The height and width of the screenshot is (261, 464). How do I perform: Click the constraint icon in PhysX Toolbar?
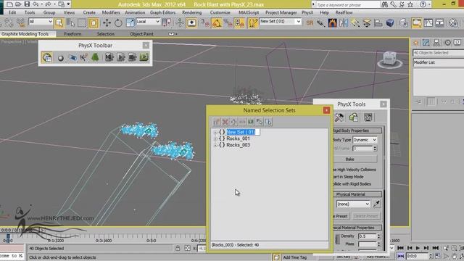tap(72, 57)
